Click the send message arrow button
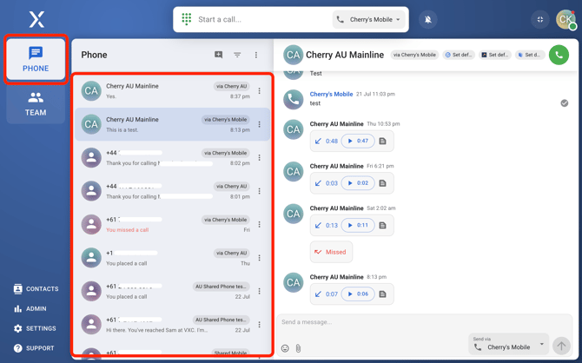This screenshot has width=582, height=363. click(x=561, y=346)
